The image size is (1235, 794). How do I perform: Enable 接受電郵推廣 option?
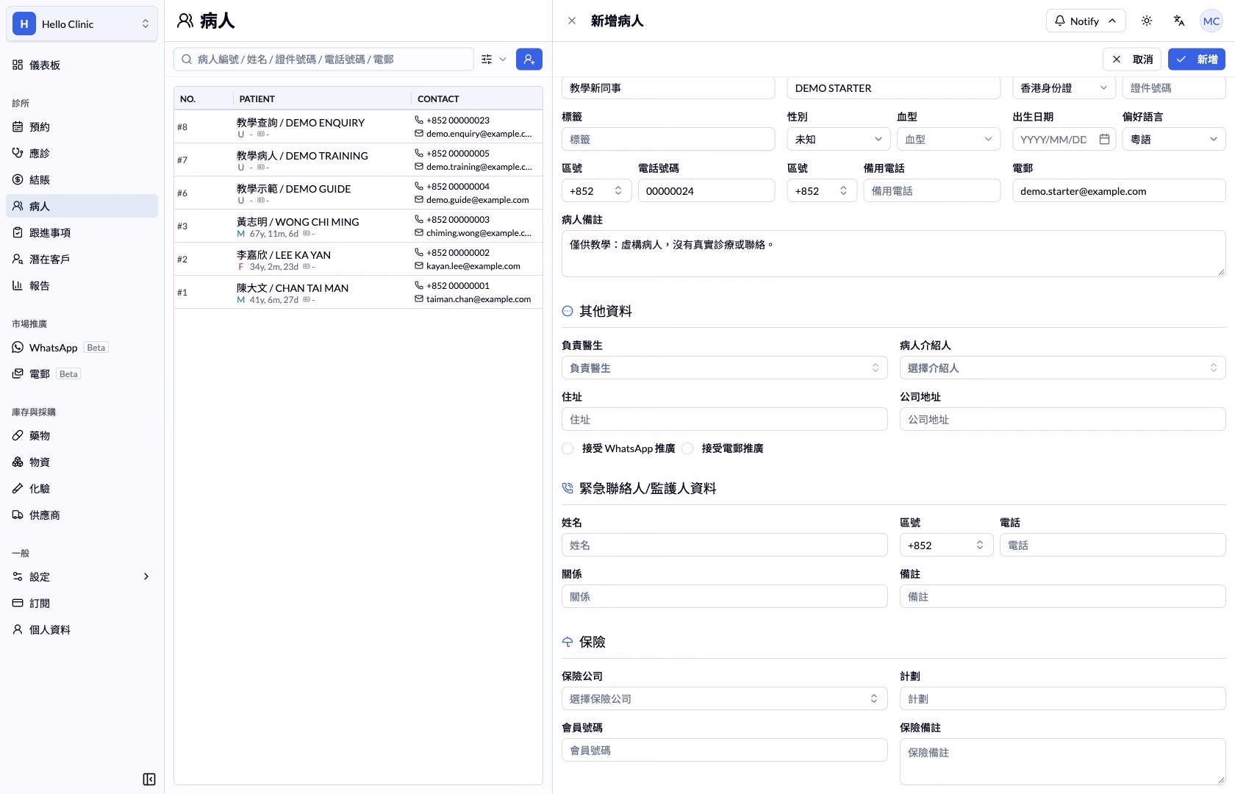(687, 448)
